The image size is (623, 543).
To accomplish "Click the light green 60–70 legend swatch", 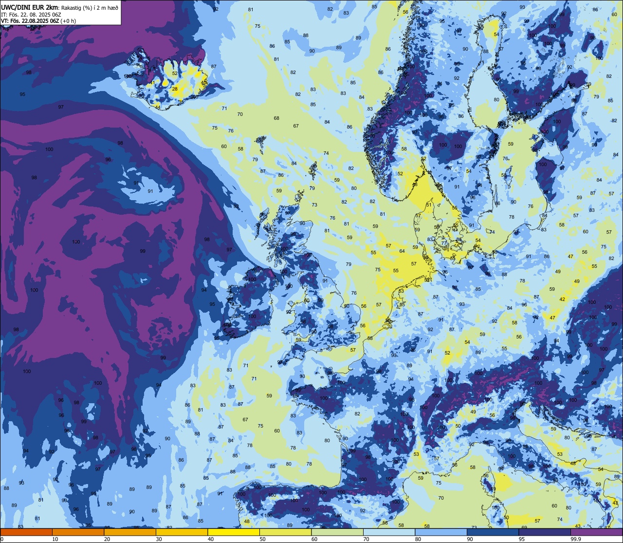I will coord(337,532).
